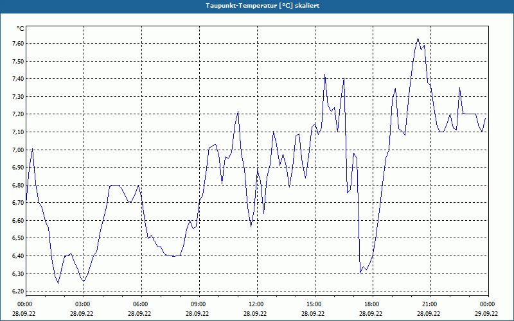
Task: Click the 7,20 y-axis value
Action: (x=18, y=114)
